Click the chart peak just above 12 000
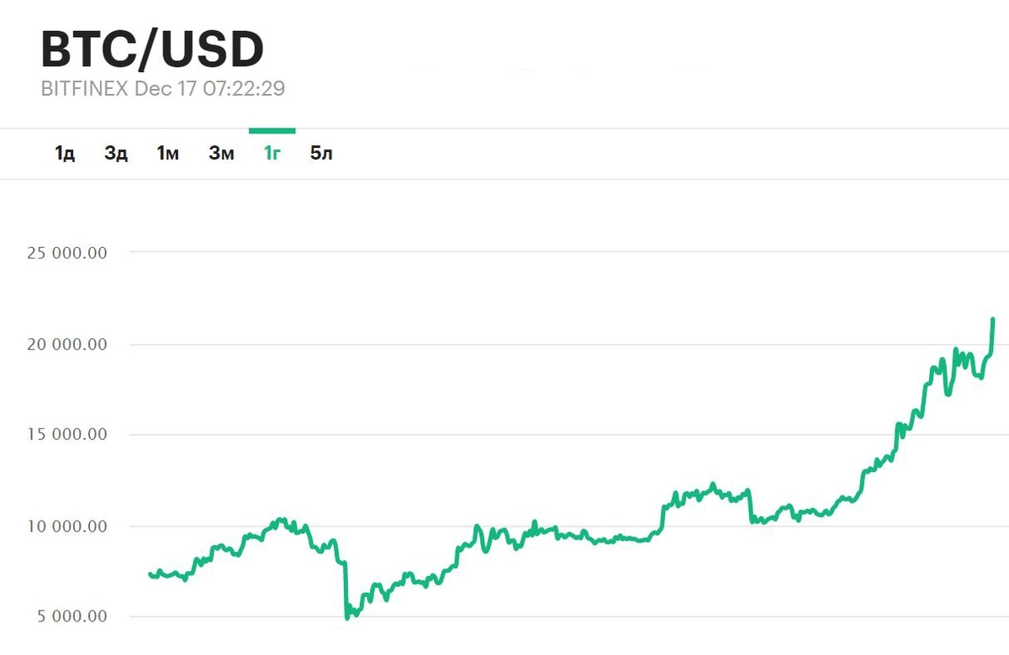 point(713,485)
